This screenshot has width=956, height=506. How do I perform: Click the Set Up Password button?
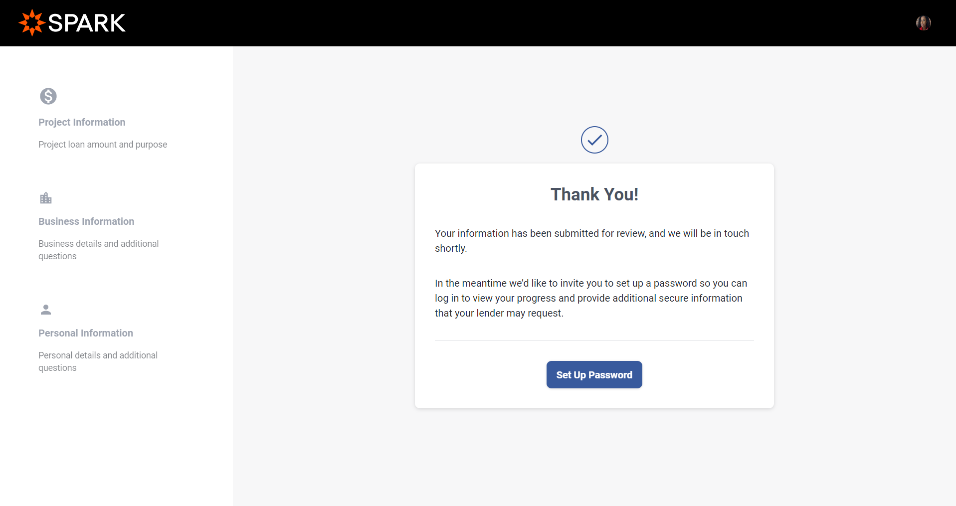tap(594, 374)
